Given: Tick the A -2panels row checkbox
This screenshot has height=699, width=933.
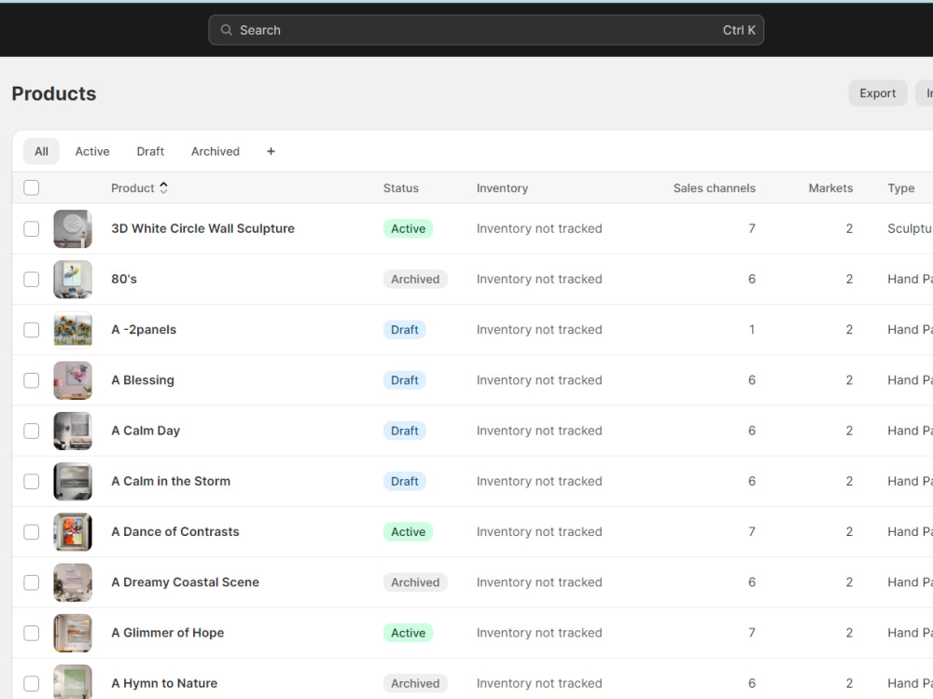Looking at the screenshot, I should tap(32, 330).
